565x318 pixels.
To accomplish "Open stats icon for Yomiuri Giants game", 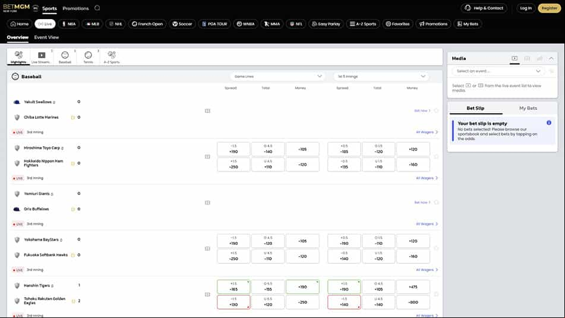I will pos(207,203).
